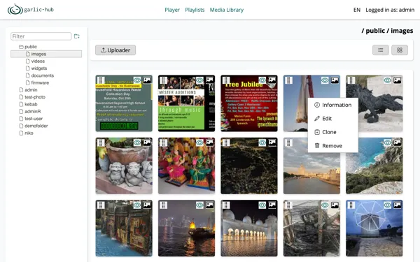The height and width of the screenshot is (262, 420).
Task: Click the Uploader button
Action: [x=115, y=50]
